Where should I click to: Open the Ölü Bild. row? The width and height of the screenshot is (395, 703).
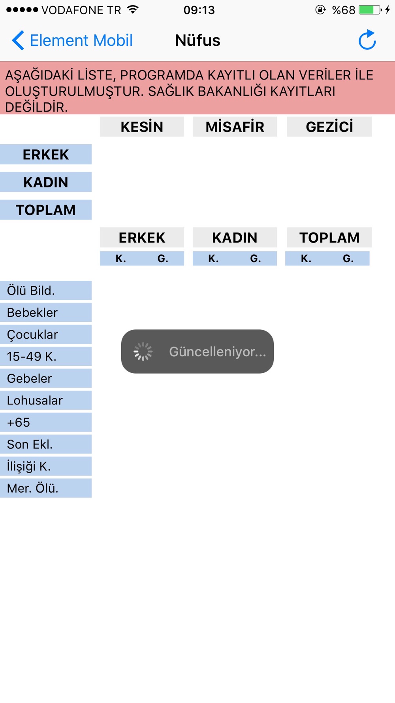click(x=46, y=290)
